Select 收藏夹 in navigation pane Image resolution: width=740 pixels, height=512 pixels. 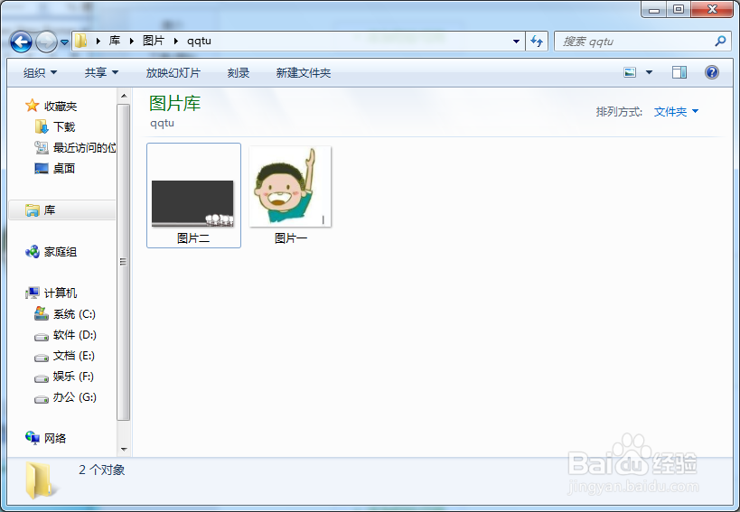(x=61, y=106)
